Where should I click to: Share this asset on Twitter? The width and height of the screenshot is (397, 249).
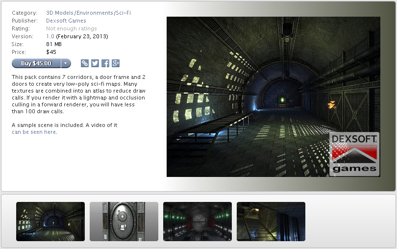pos(95,63)
